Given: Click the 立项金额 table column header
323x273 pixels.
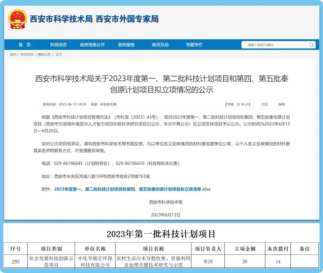Looking at the screenshot, I should 245,249.
